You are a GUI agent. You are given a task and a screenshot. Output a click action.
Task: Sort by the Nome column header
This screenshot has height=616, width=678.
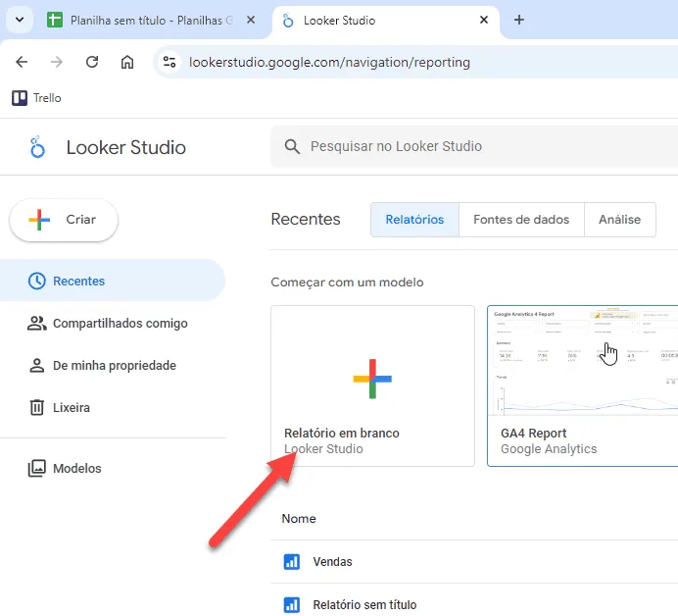tap(299, 519)
